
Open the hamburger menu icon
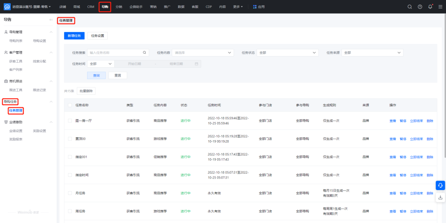pyautogui.click(x=440, y=7)
